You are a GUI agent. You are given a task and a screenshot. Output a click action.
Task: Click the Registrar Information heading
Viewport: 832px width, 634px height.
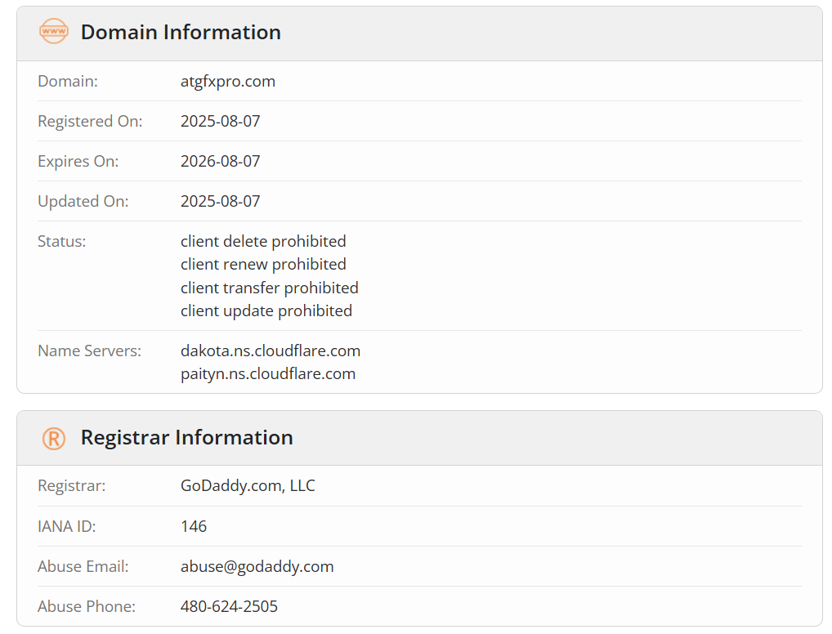(187, 438)
